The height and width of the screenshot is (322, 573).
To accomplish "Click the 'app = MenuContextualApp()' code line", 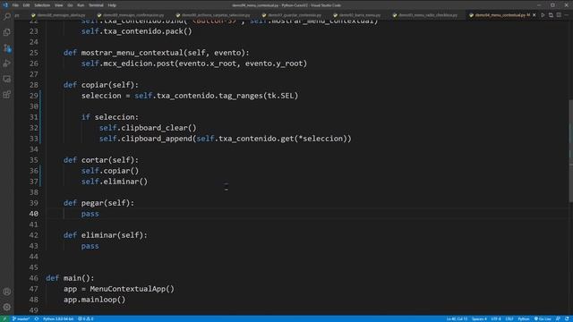I will 119,289.
